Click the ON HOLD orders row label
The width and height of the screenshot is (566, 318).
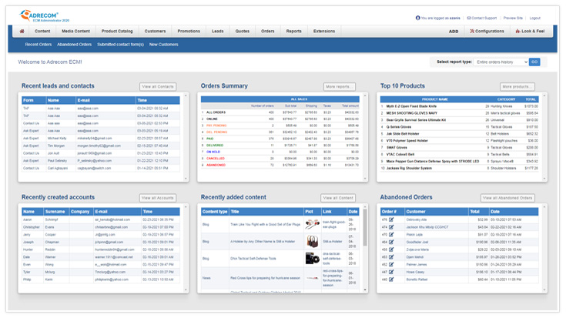click(213, 152)
